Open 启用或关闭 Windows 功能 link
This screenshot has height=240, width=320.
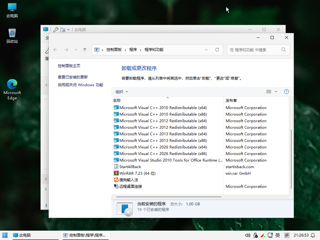pos(80,85)
